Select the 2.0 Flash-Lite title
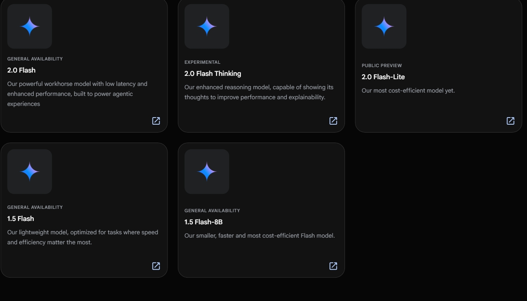Image resolution: width=527 pixels, height=301 pixels. pyautogui.click(x=383, y=77)
